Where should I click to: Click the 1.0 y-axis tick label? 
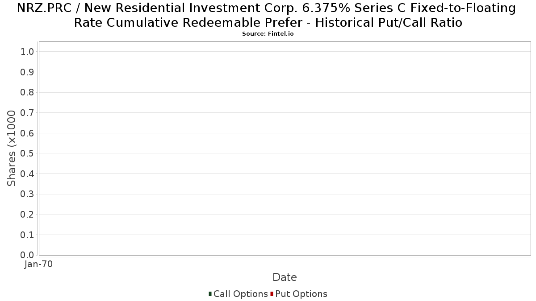(x=27, y=52)
